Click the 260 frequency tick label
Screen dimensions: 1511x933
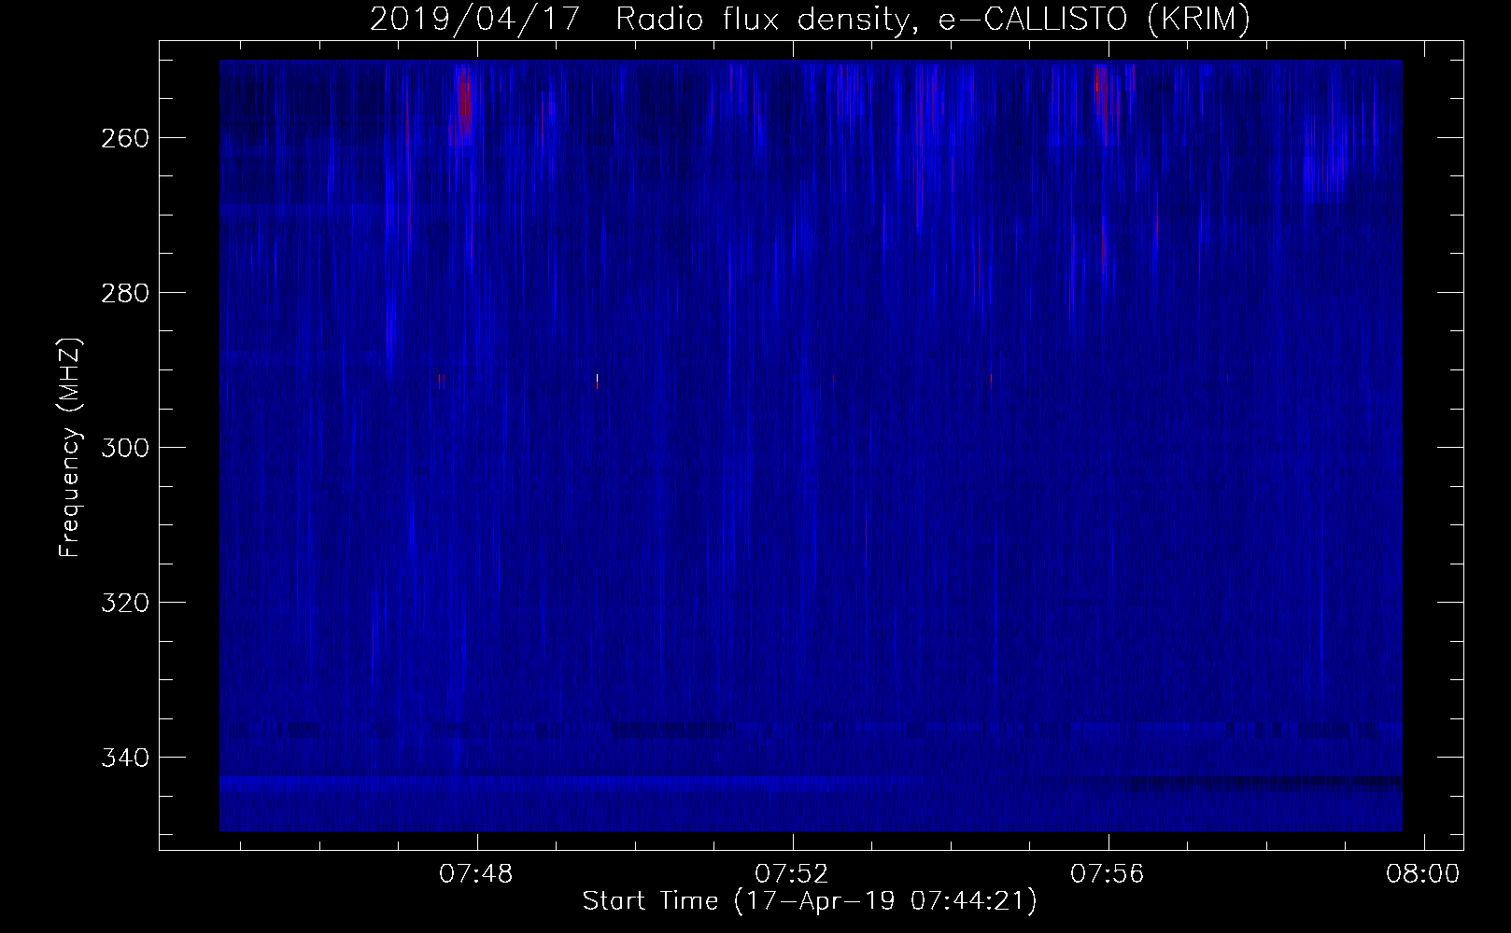pos(123,137)
